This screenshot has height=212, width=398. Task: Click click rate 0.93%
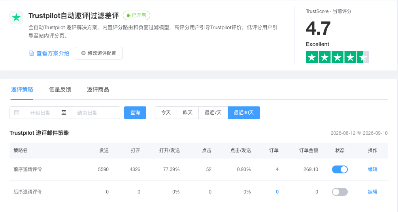tap(244, 169)
